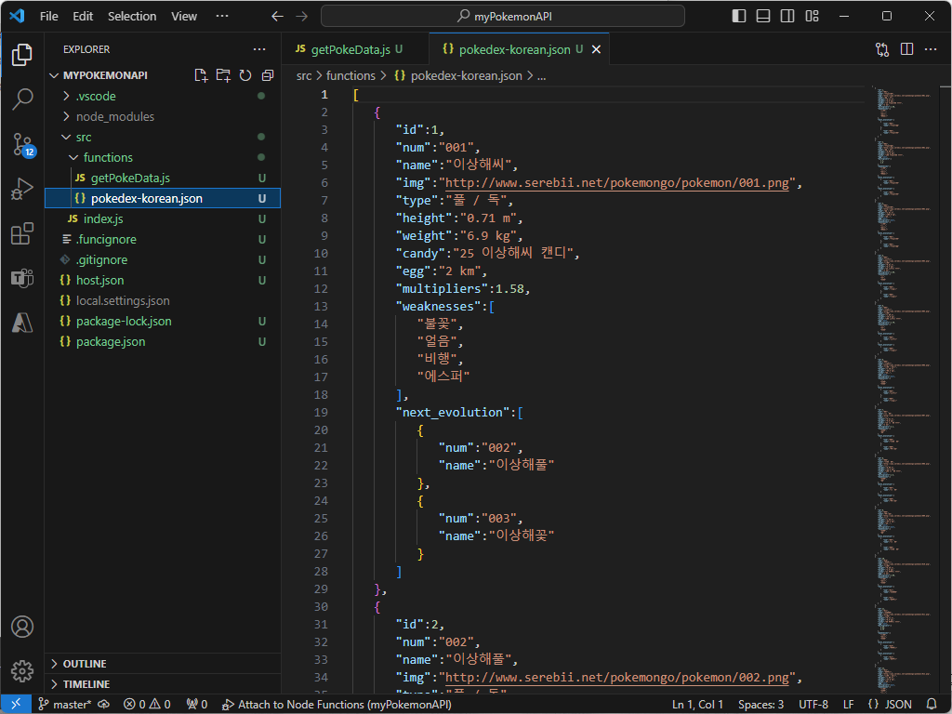Go forward in navigation history
Screen dimensions: 952x714
302,17
